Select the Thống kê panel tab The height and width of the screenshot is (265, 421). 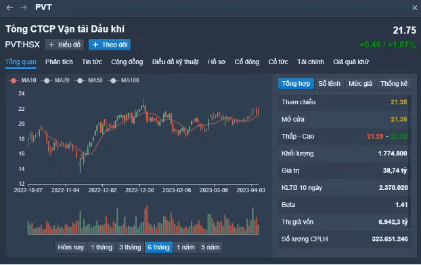coord(394,84)
